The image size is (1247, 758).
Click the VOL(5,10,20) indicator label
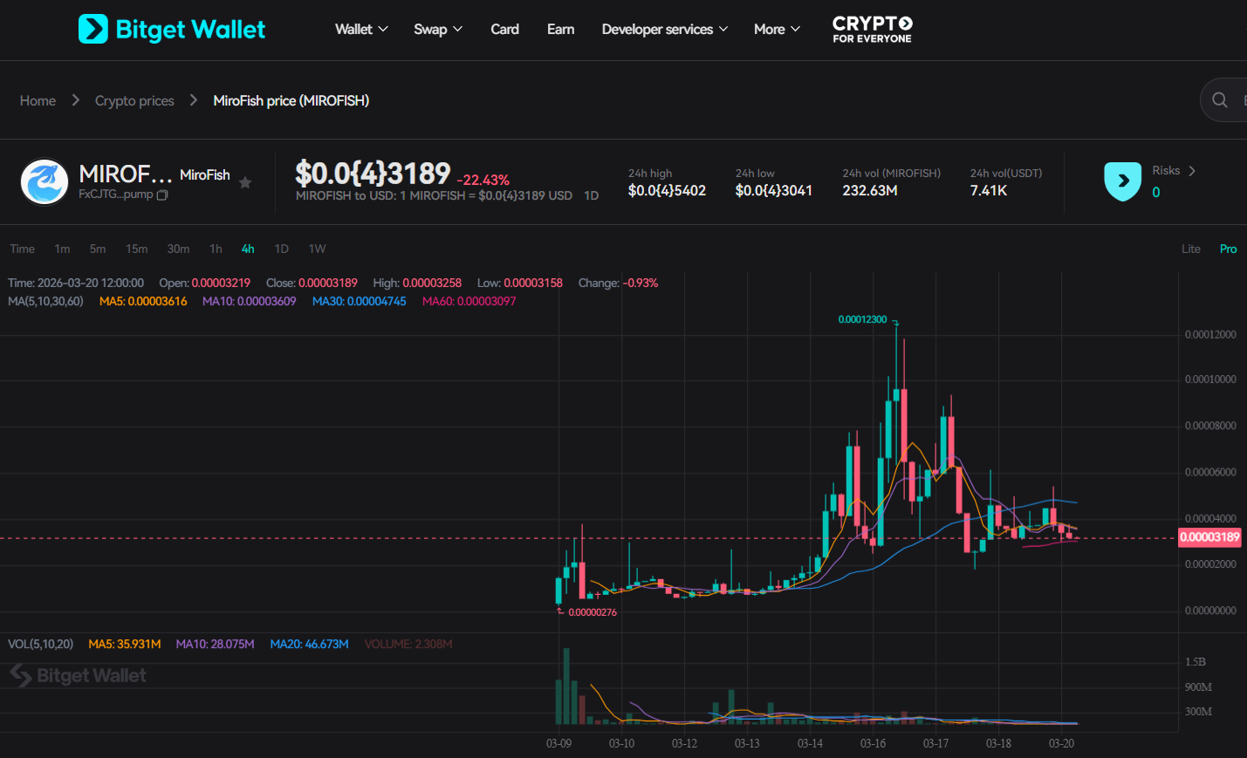click(x=40, y=644)
